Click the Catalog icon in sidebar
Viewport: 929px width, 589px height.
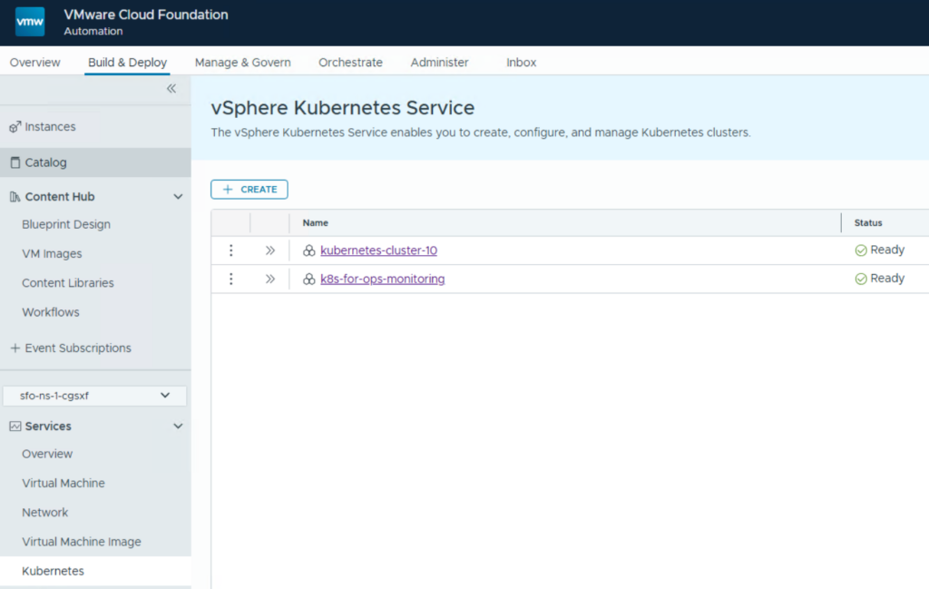click(x=15, y=163)
